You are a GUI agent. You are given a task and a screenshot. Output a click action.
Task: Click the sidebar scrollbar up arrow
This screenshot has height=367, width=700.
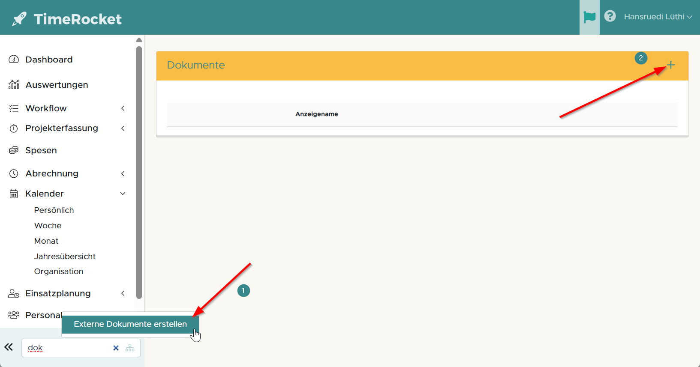[x=139, y=40]
